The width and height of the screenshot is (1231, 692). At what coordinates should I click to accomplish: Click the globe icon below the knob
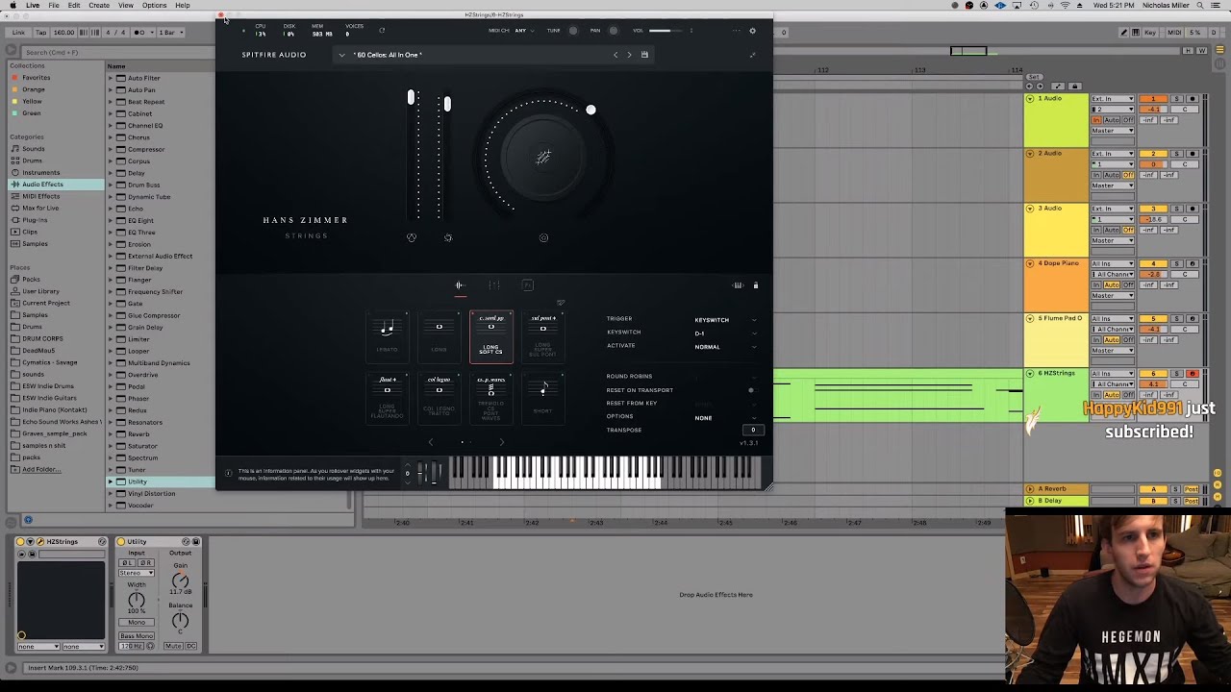(x=543, y=238)
